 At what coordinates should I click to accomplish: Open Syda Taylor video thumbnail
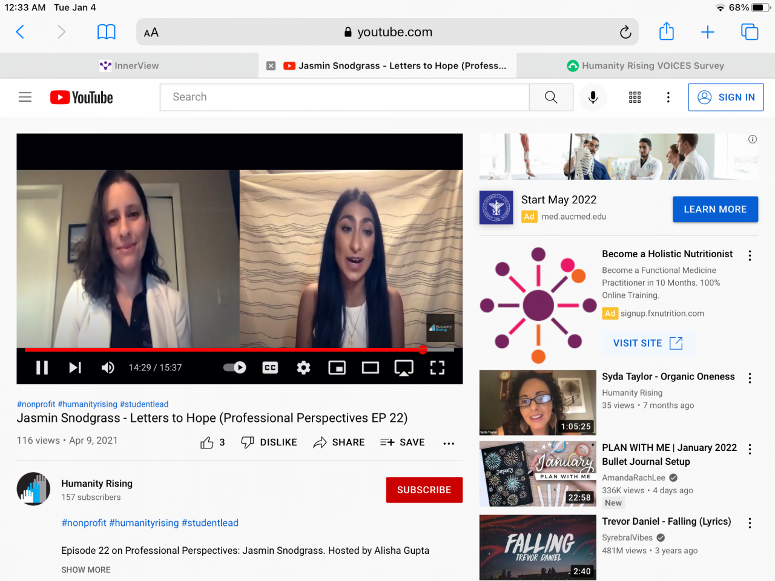click(538, 402)
